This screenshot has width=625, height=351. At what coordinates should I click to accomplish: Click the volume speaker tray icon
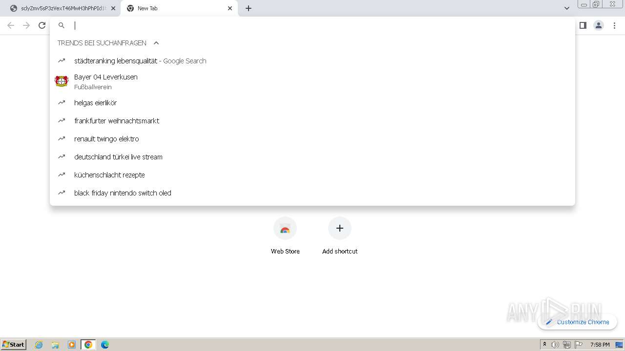pyautogui.click(x=555, y=345)
